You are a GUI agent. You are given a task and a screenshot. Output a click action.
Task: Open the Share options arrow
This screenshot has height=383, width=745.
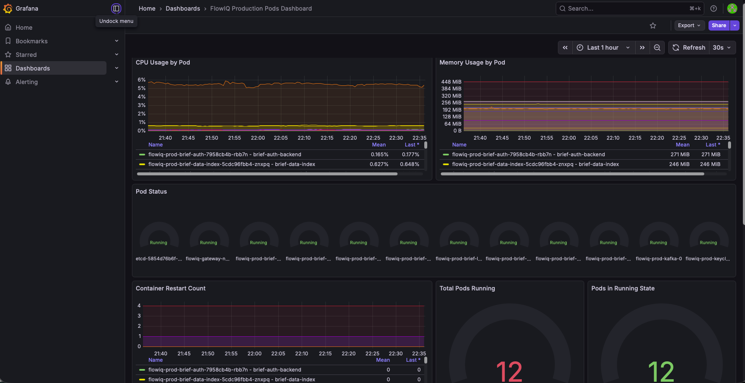735,25
